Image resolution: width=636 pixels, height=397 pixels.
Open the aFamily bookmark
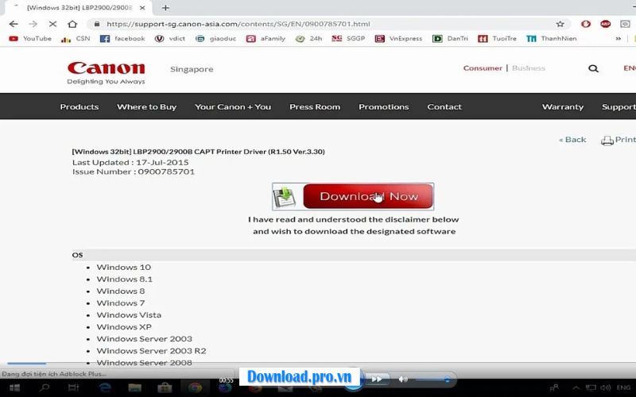266,38
